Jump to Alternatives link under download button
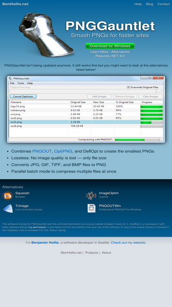 tap(120, 52)
